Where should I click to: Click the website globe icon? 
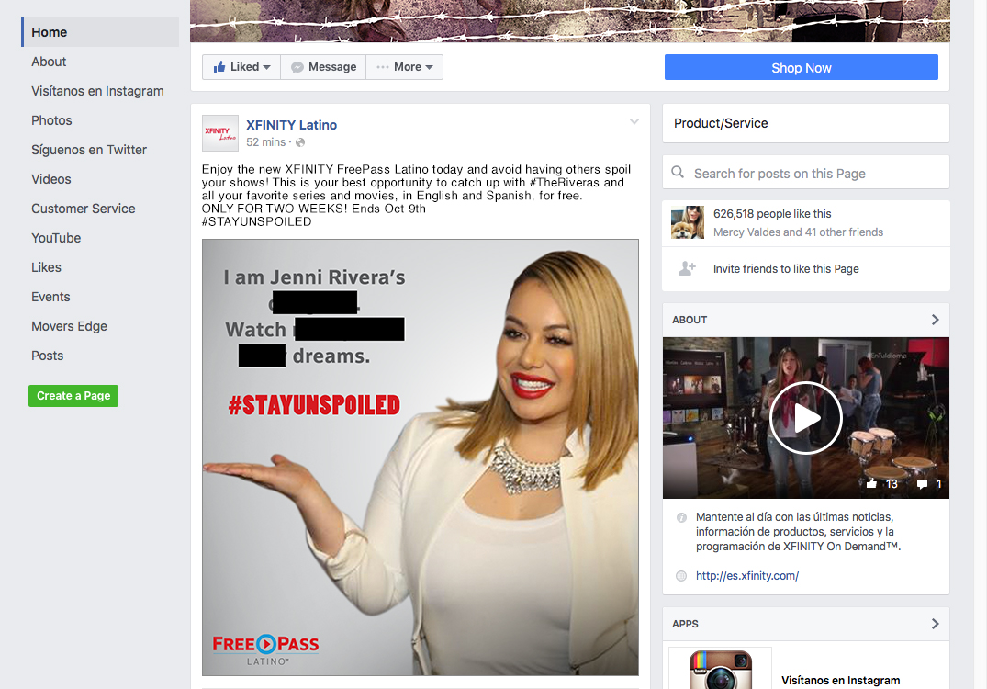click(x=681, y=576)
